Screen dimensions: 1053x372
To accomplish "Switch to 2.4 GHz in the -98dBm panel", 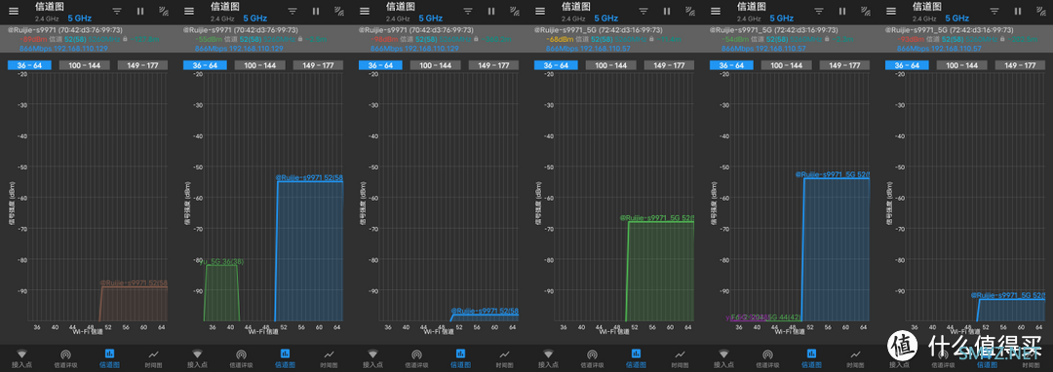I will [396, 19].
